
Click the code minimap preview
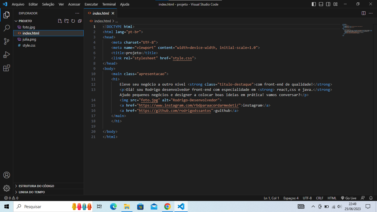point(357,30)
